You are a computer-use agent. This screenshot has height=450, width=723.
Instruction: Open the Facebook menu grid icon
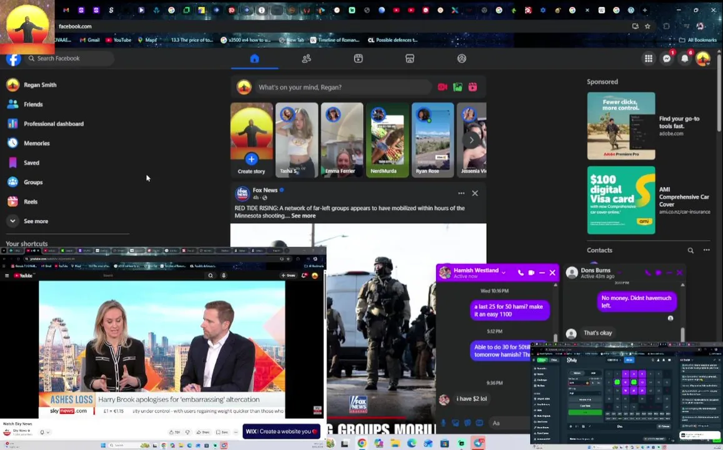(648, 59)
